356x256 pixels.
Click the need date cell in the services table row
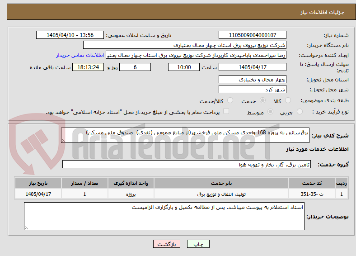coord(38,194)
